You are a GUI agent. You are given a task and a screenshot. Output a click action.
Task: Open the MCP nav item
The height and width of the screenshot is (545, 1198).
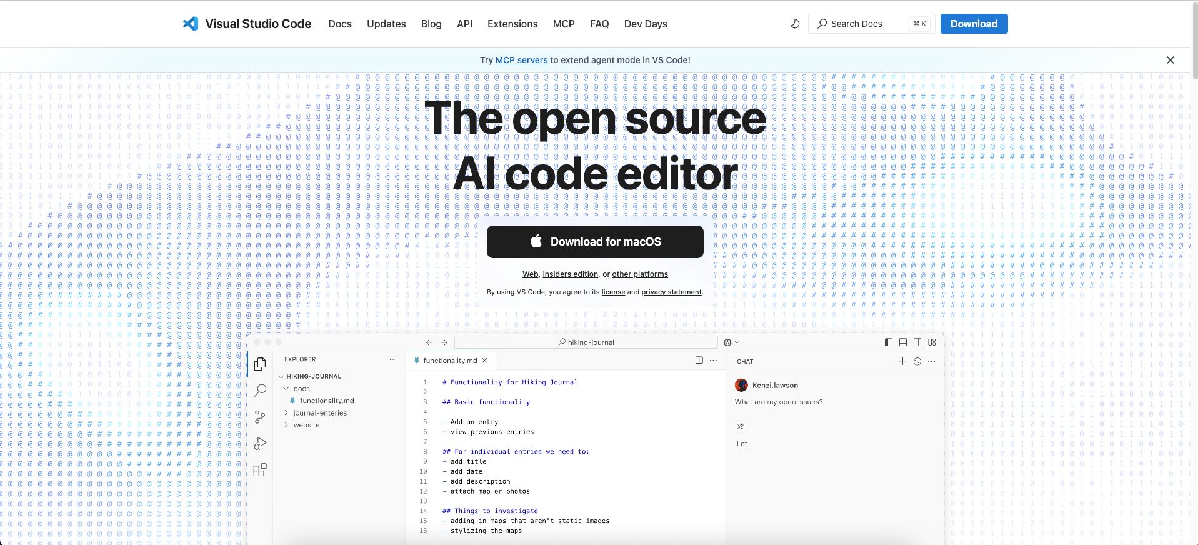[564, 24]
